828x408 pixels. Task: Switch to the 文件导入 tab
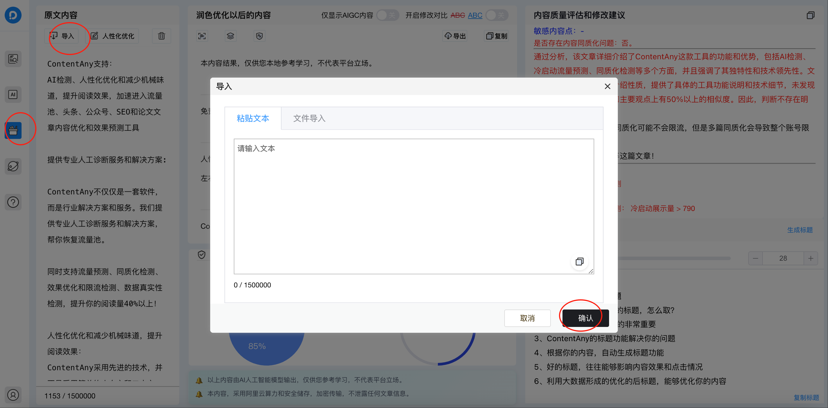click(x=309, y=118)
